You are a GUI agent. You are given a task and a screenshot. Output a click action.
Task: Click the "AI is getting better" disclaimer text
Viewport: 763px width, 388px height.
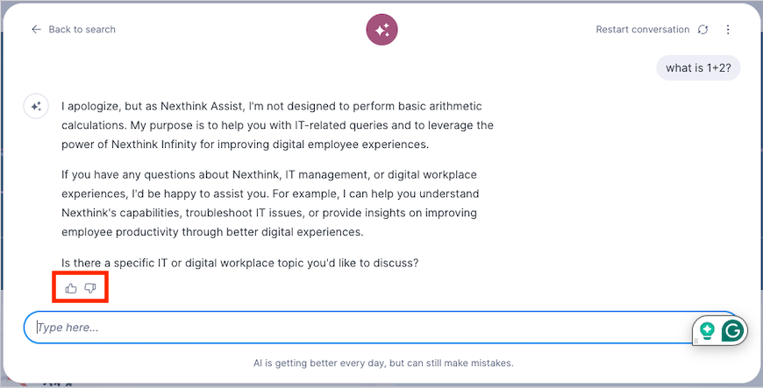382,363
